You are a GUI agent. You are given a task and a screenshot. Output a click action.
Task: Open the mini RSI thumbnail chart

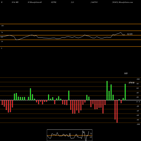[70, 135]
